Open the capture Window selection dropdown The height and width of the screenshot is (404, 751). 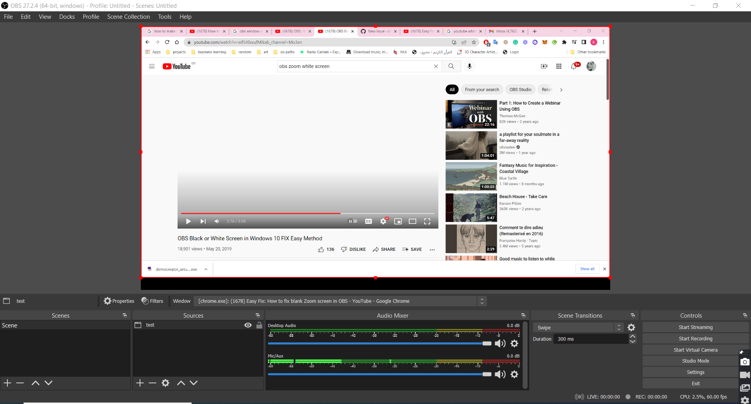(482, 301)
